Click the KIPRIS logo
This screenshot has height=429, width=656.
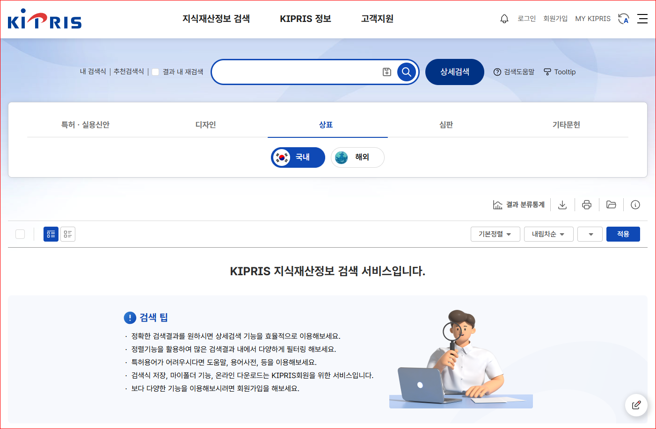[44, 19]
